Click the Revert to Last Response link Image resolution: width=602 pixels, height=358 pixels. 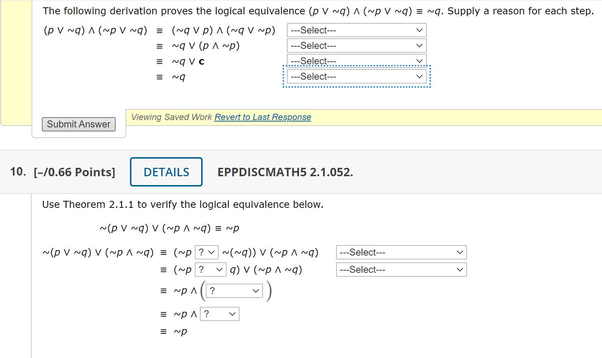point(262,117)
